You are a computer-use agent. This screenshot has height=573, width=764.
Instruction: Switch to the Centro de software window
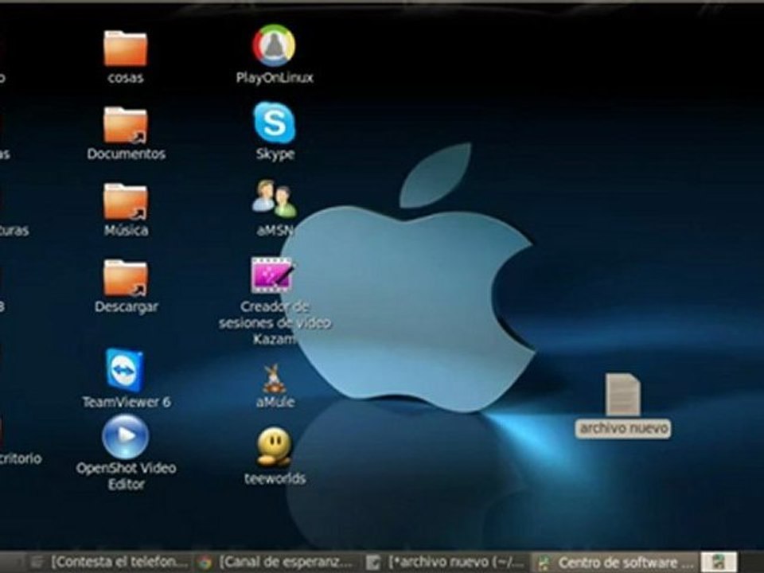(616, 563)
